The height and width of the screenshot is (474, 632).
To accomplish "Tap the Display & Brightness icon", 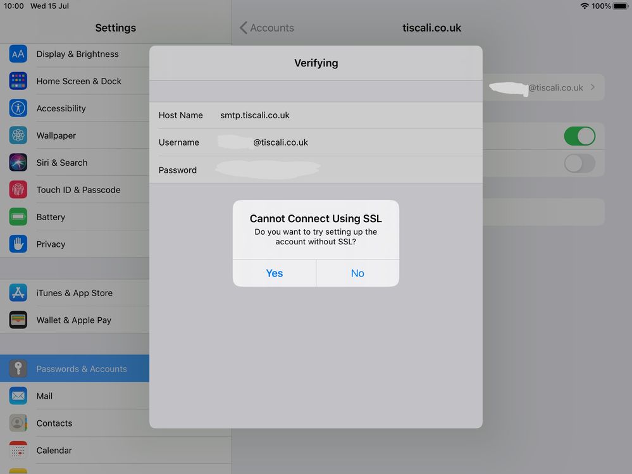I will (18, 54).
